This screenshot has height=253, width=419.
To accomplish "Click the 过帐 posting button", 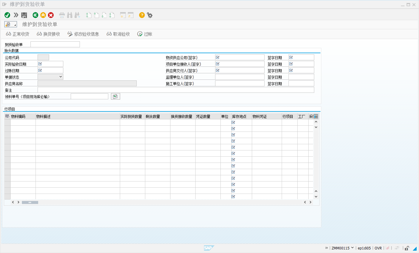I will 145,34.
